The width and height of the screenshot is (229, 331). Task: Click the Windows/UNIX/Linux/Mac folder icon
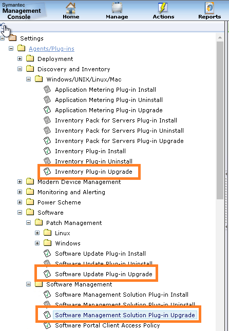(x=39, y=79)
